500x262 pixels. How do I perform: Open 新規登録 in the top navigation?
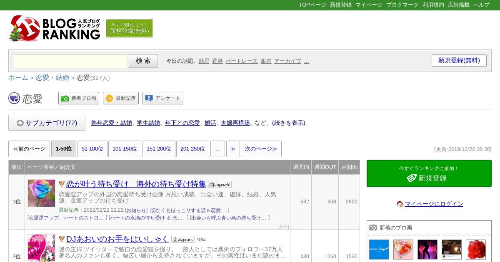(x=341, y=5)
